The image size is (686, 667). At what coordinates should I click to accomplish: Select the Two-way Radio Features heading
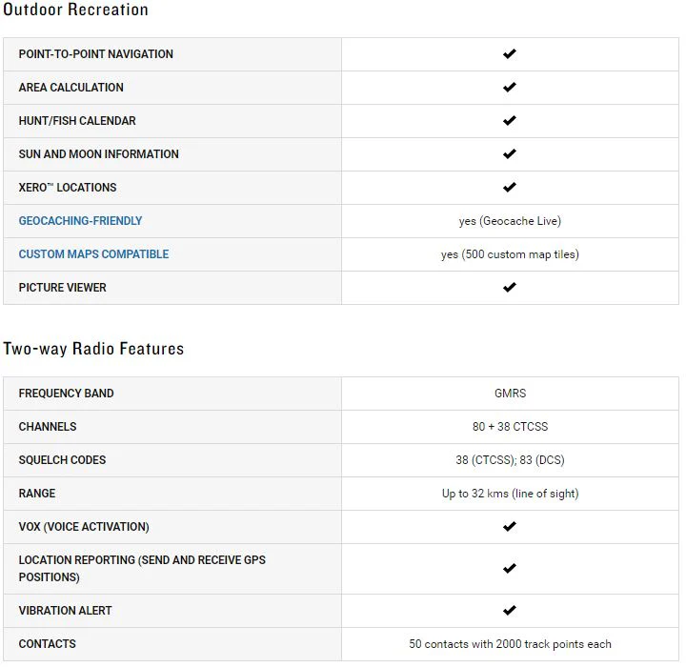click(x=93, y=349)
